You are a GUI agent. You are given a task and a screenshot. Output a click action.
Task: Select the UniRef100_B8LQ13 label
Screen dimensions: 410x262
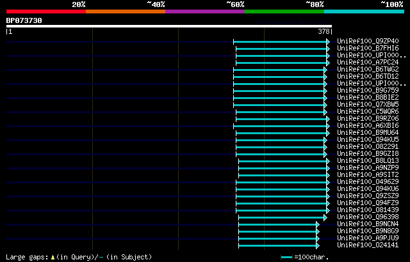[368, 161]
